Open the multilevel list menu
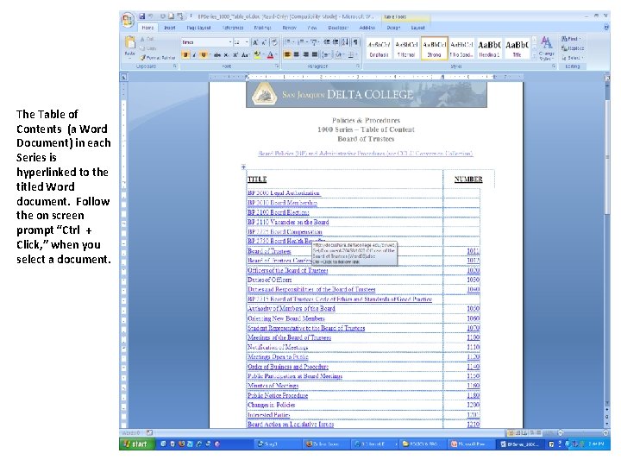 click(x=315, y=42)
